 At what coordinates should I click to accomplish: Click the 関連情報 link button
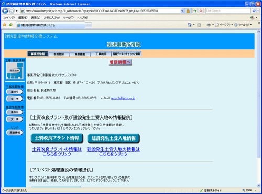tap(15, 133)
